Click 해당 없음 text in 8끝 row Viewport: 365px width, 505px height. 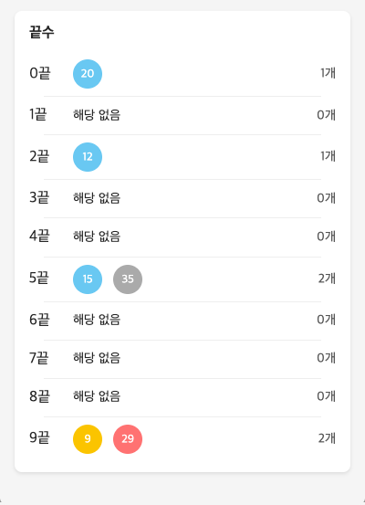coord(97,396)
